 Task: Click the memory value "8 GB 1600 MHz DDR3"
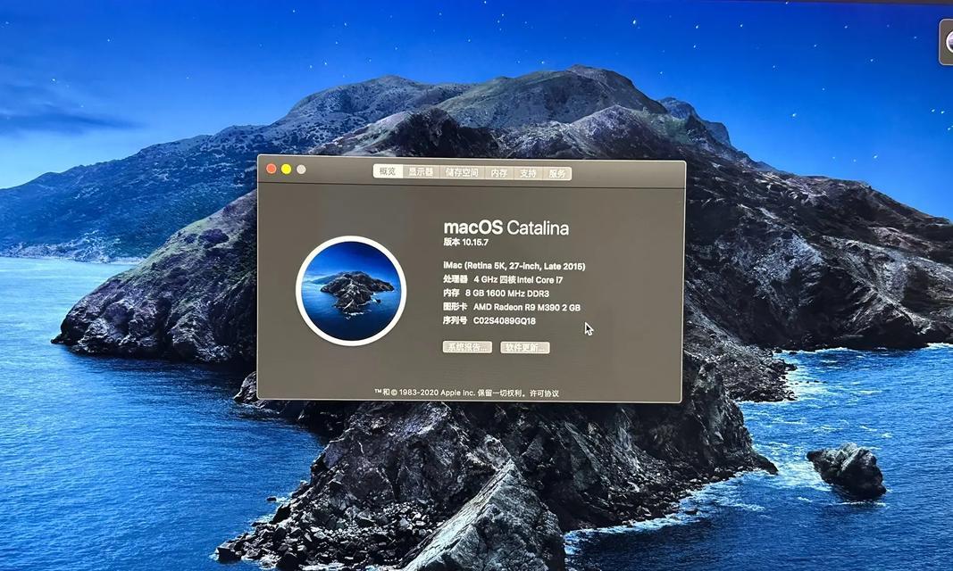pyautogui.click(x=507, y=294)
